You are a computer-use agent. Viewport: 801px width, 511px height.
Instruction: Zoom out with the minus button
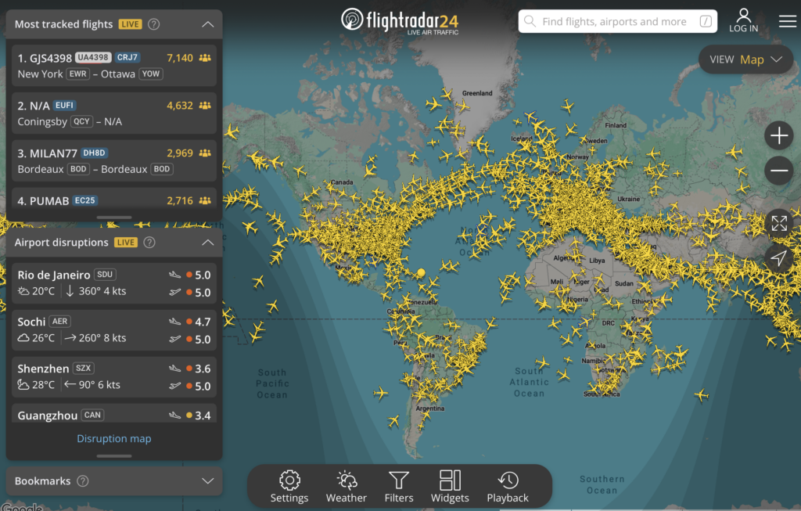778,171
